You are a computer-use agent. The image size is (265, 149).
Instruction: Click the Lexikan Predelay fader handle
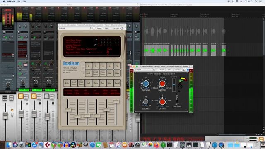pos(68,110)
